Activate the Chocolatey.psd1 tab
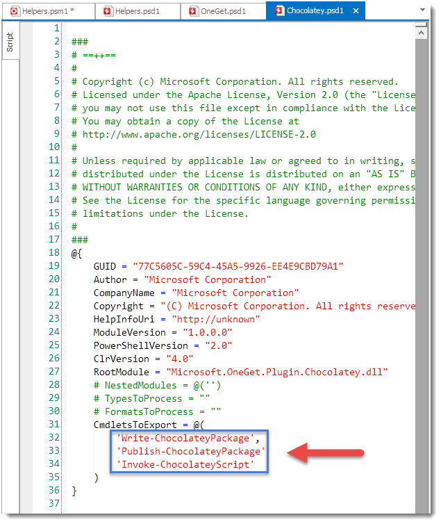This screenshot has width=441, height=524. [315, 10]
